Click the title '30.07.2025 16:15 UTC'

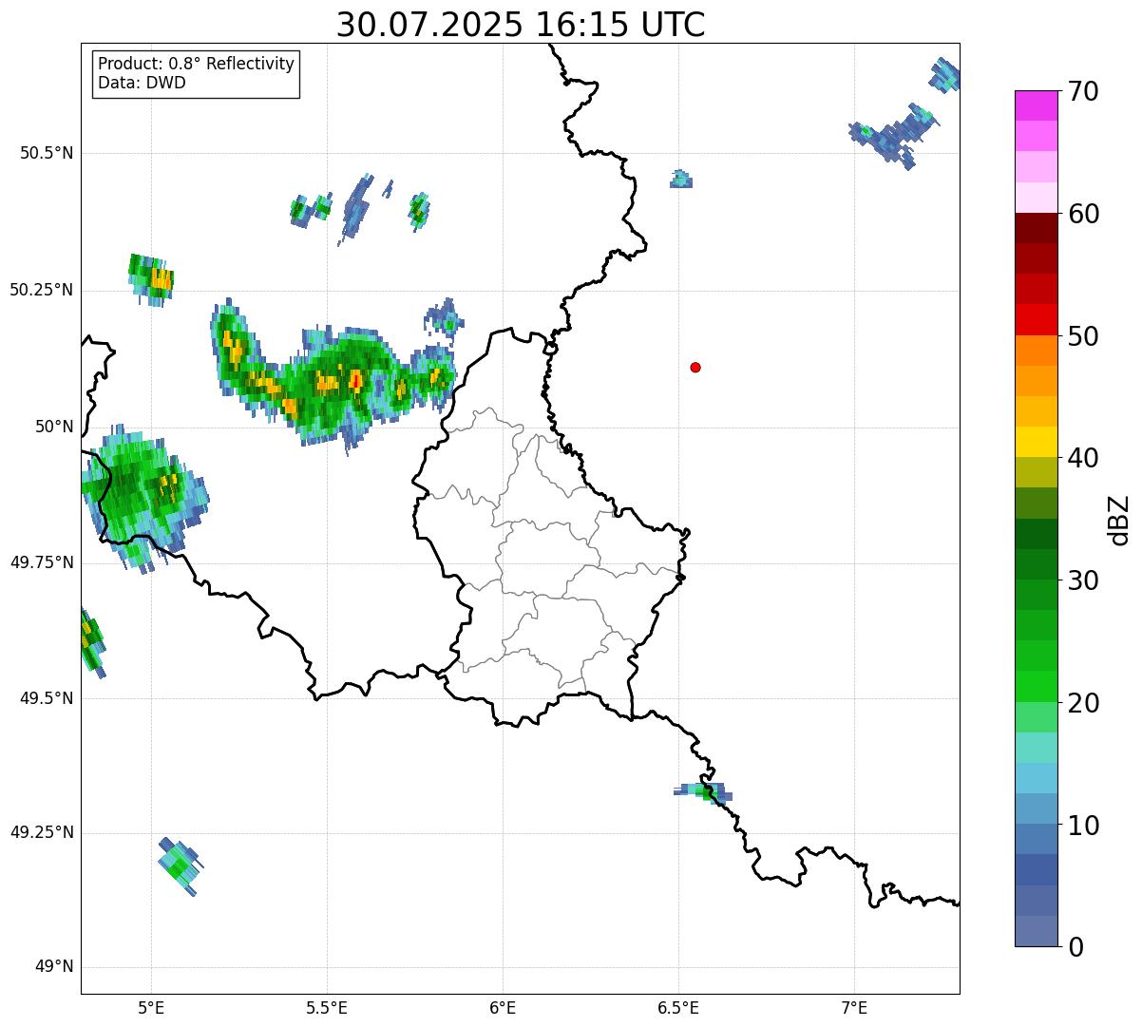521,25
